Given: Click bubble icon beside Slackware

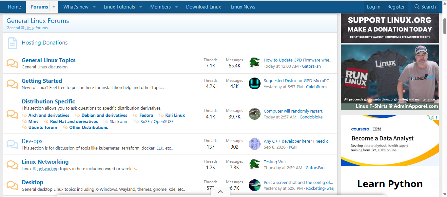Looking at the screenshot, I should click(x=106, y=121).
